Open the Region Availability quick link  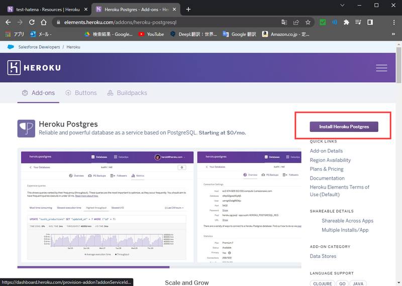point(330,160)
